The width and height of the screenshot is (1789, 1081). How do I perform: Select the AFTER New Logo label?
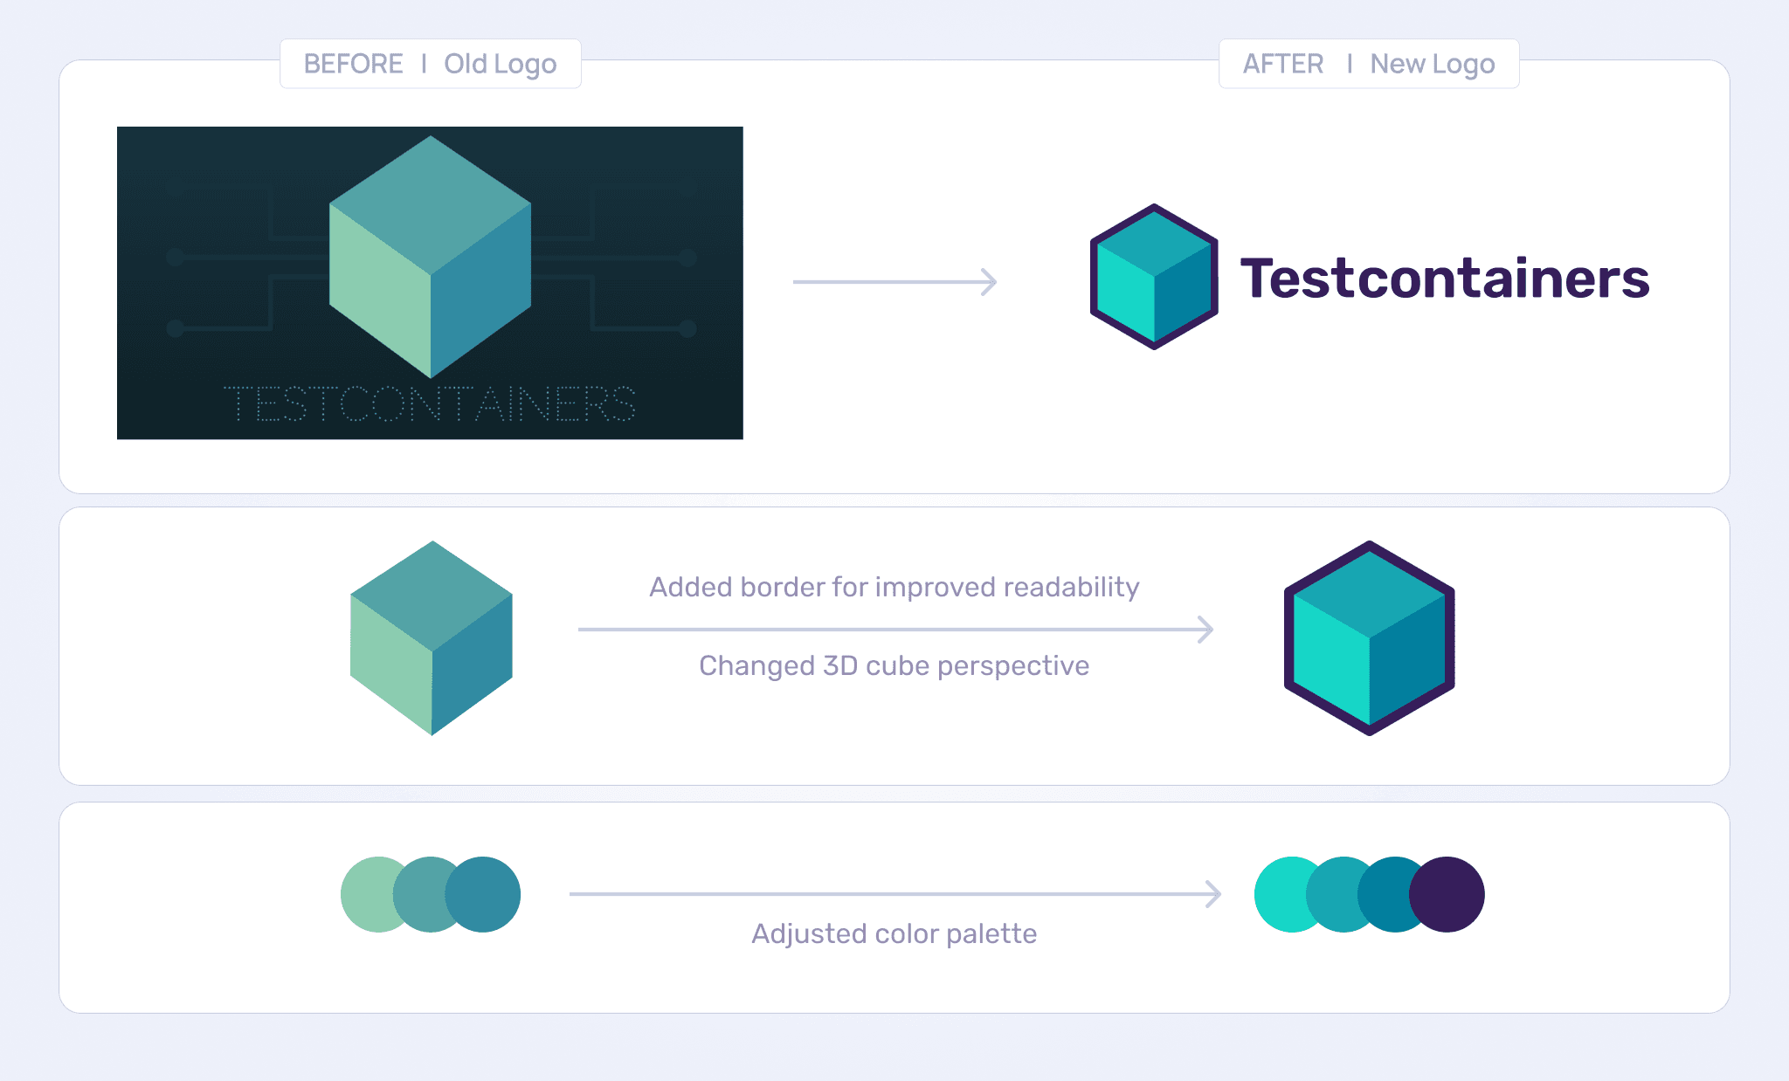[1368, 64]
